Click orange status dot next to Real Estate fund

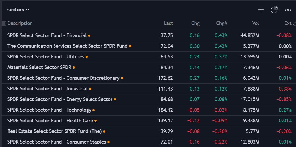click(x=104, y=131)
